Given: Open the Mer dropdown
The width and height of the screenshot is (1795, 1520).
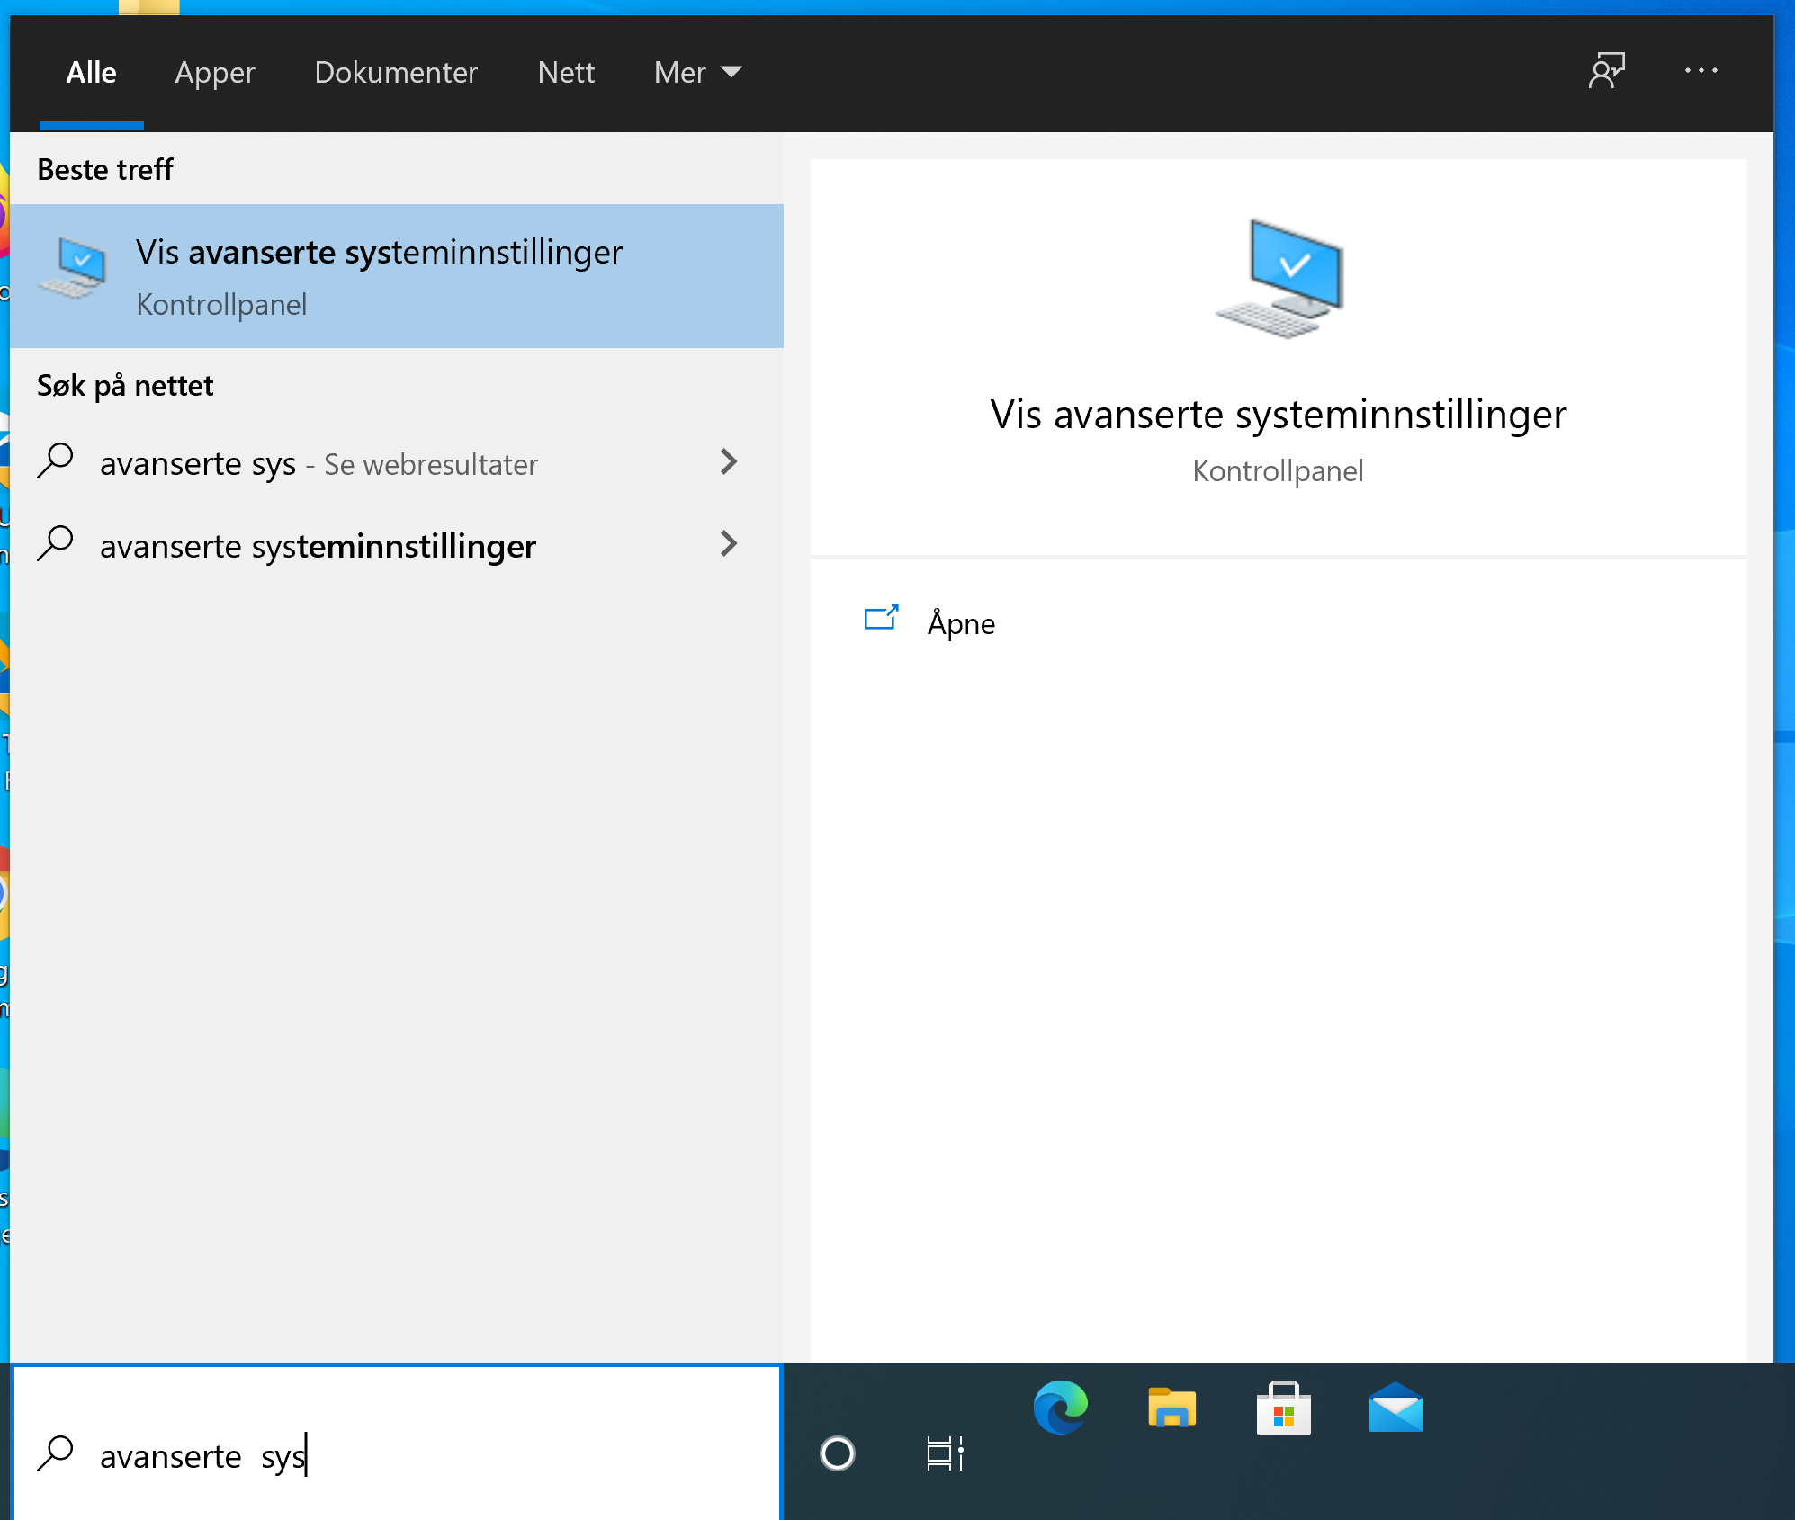Looking at the screenshot, I should click(696, 72).
